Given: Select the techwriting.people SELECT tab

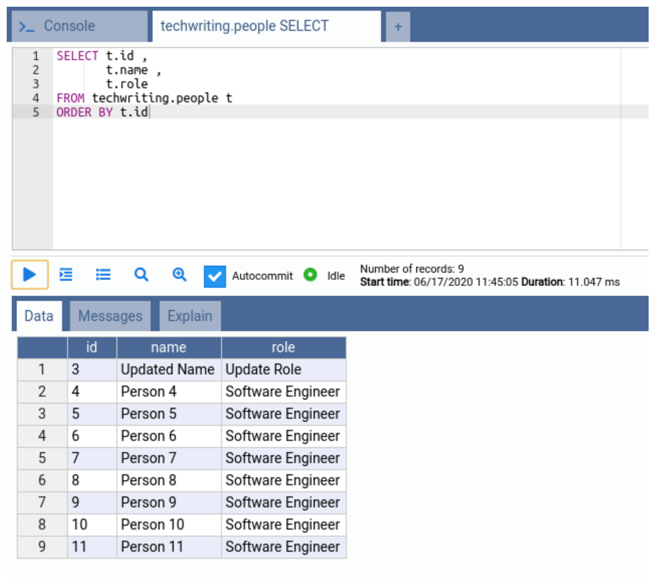Looking at the screenshot, I should (x=244, y=26).
